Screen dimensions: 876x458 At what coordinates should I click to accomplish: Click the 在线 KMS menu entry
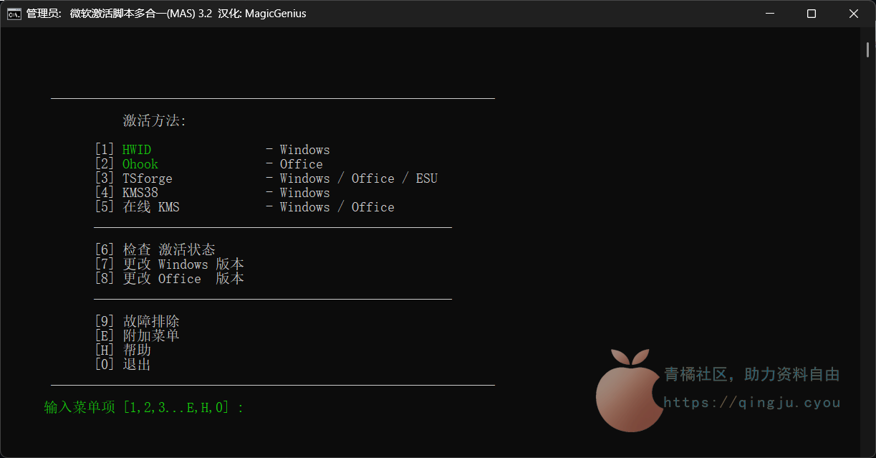tap(137, 207)
